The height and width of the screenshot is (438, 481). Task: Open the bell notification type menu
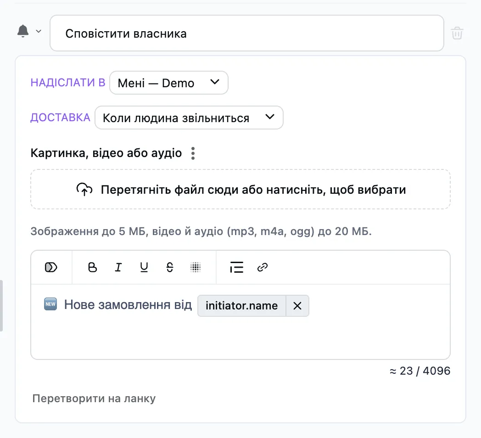[x=29, y=31]
